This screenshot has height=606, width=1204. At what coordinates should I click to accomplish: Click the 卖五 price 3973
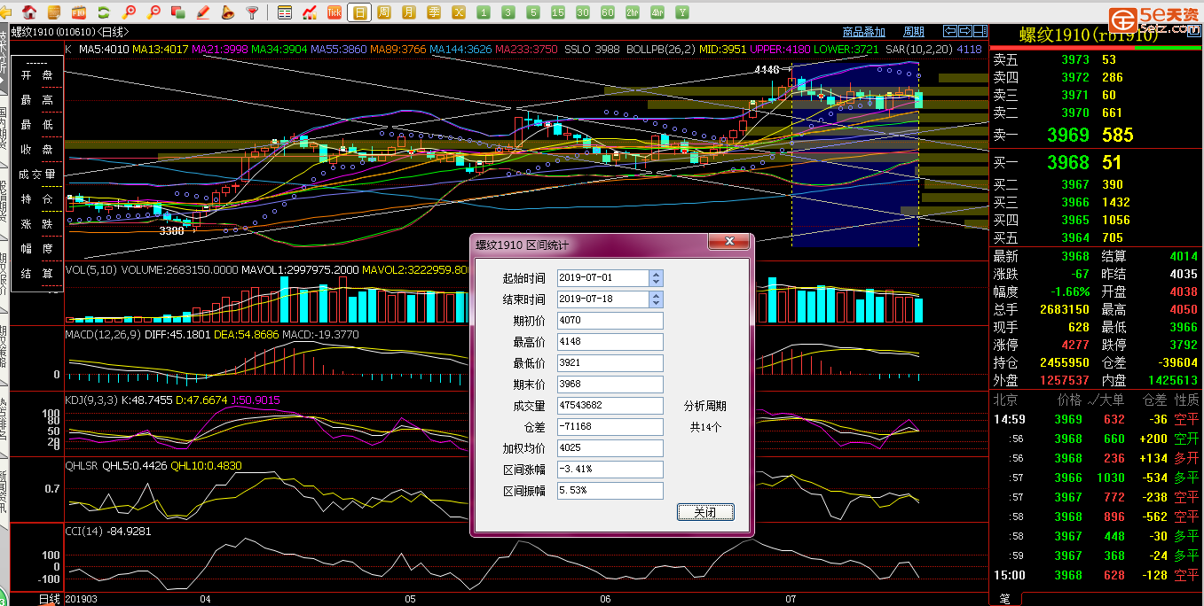1075,59
